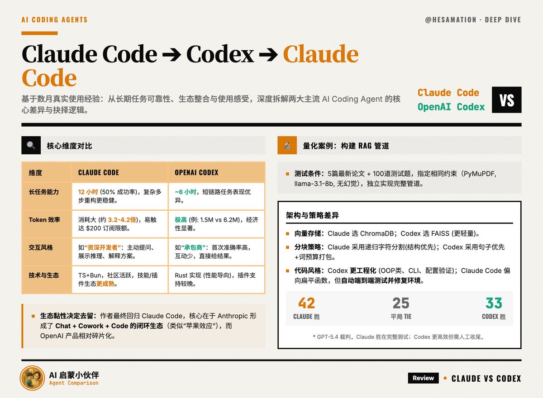Click the Agent Comparison subtitle
This screenshot has height=398, width=543.
click(x=74, y=384)
